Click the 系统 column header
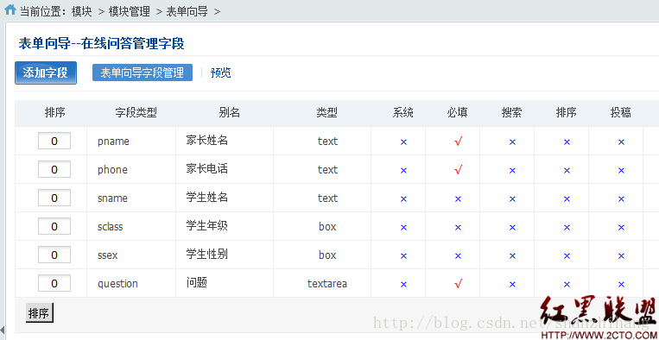659x340 pixels. [403, 112]
